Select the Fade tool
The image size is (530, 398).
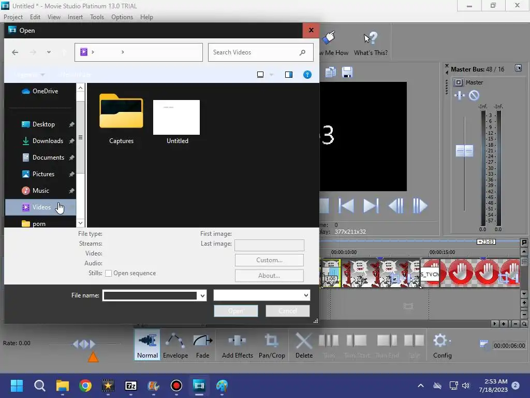coord(202,345)
